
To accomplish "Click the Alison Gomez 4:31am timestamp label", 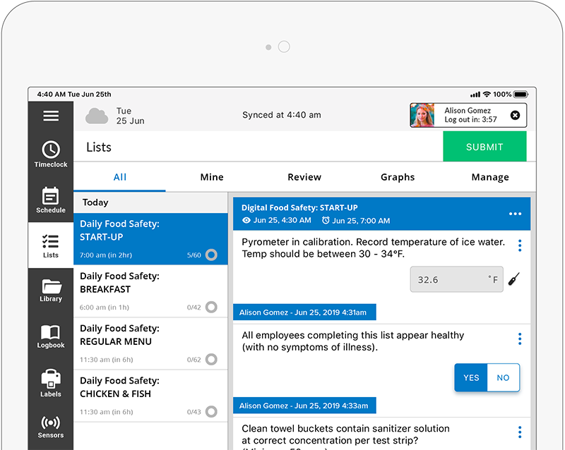I will coord(304,312).
